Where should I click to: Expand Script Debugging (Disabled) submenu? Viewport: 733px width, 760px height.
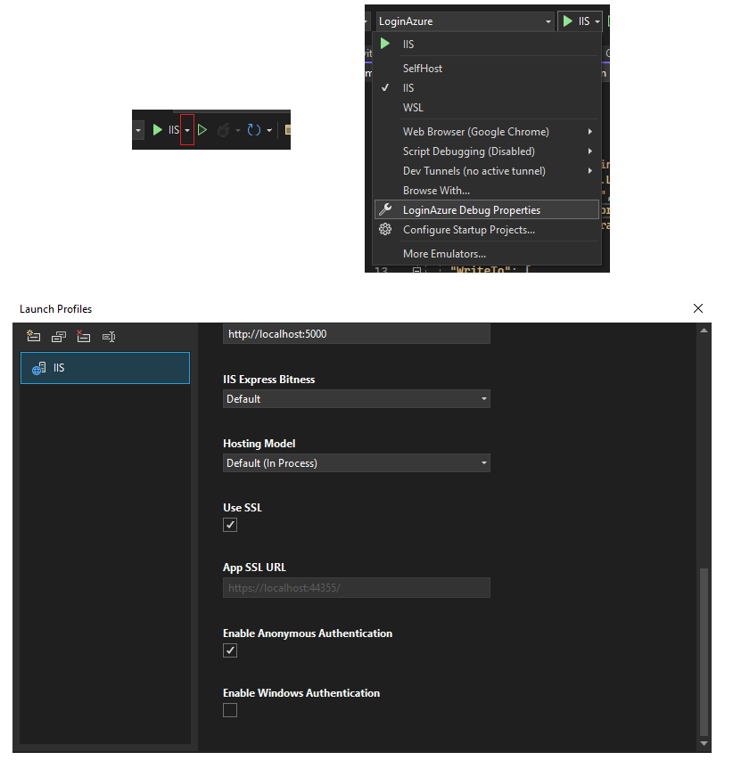(487, 151)
